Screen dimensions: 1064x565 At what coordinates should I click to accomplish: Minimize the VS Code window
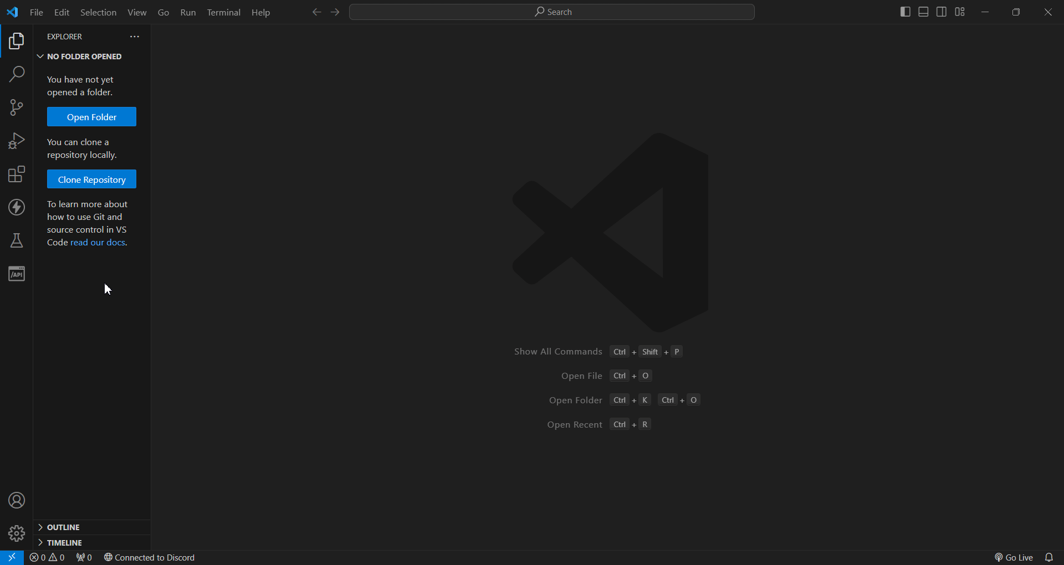click(985, 12)
